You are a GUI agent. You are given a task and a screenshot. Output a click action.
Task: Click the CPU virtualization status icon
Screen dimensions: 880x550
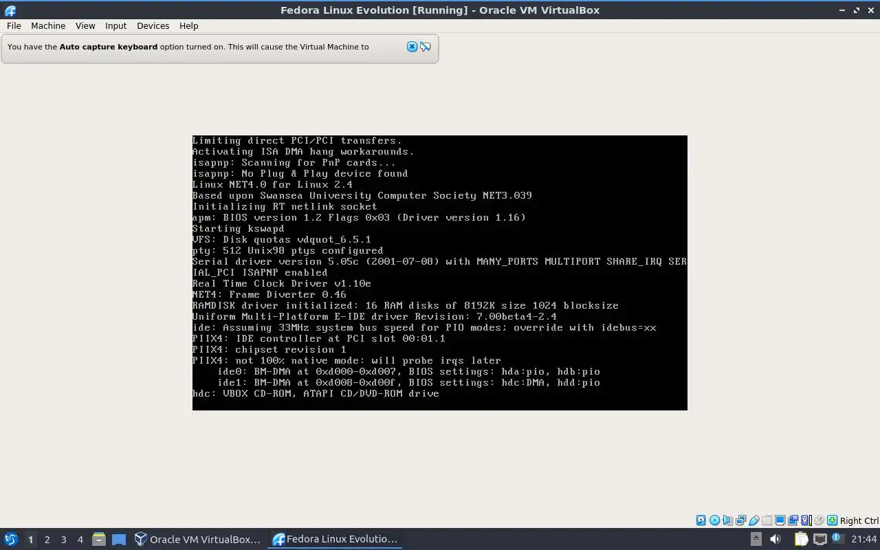click(806, 520)
